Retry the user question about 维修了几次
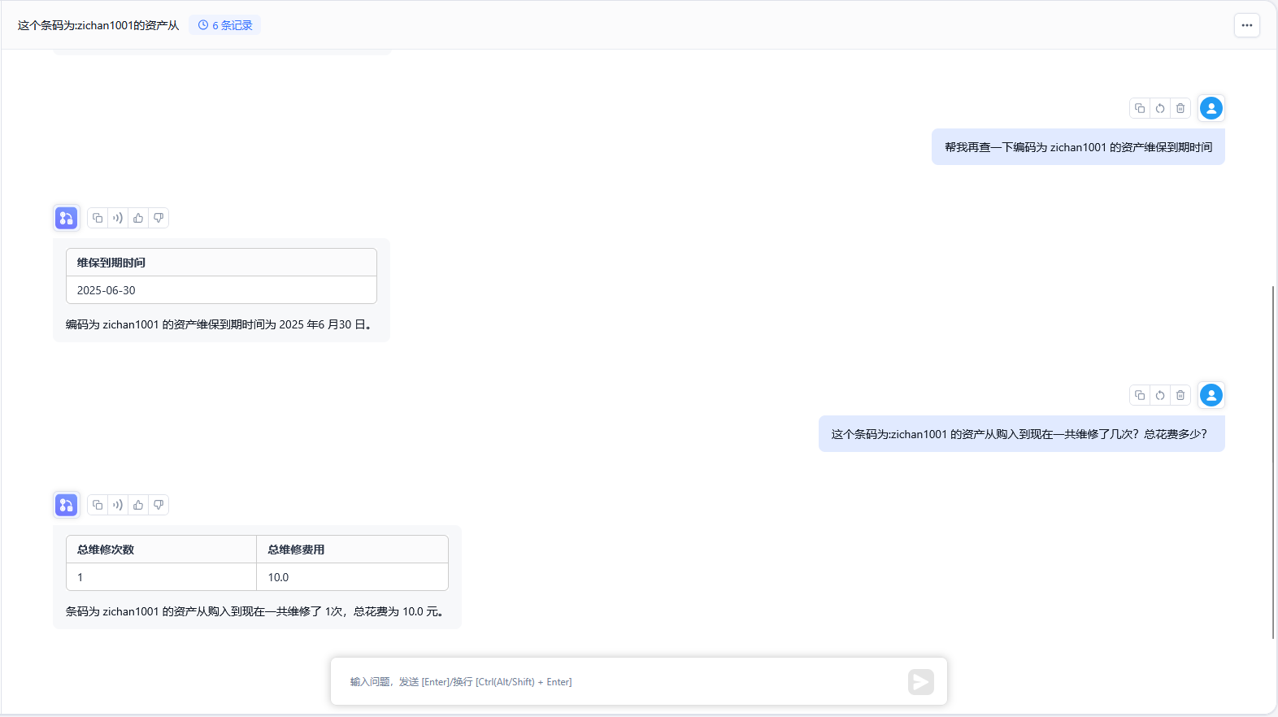This screenshot has width=1278, height=717. pyautogui.click(x=1160, y=395)
